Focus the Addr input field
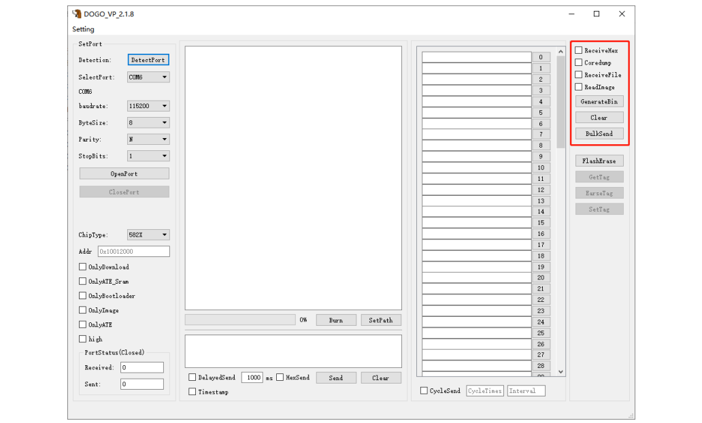 (134, 252)
